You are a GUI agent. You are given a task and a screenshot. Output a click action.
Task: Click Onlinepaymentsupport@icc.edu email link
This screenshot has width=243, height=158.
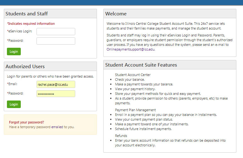point(131,49)
